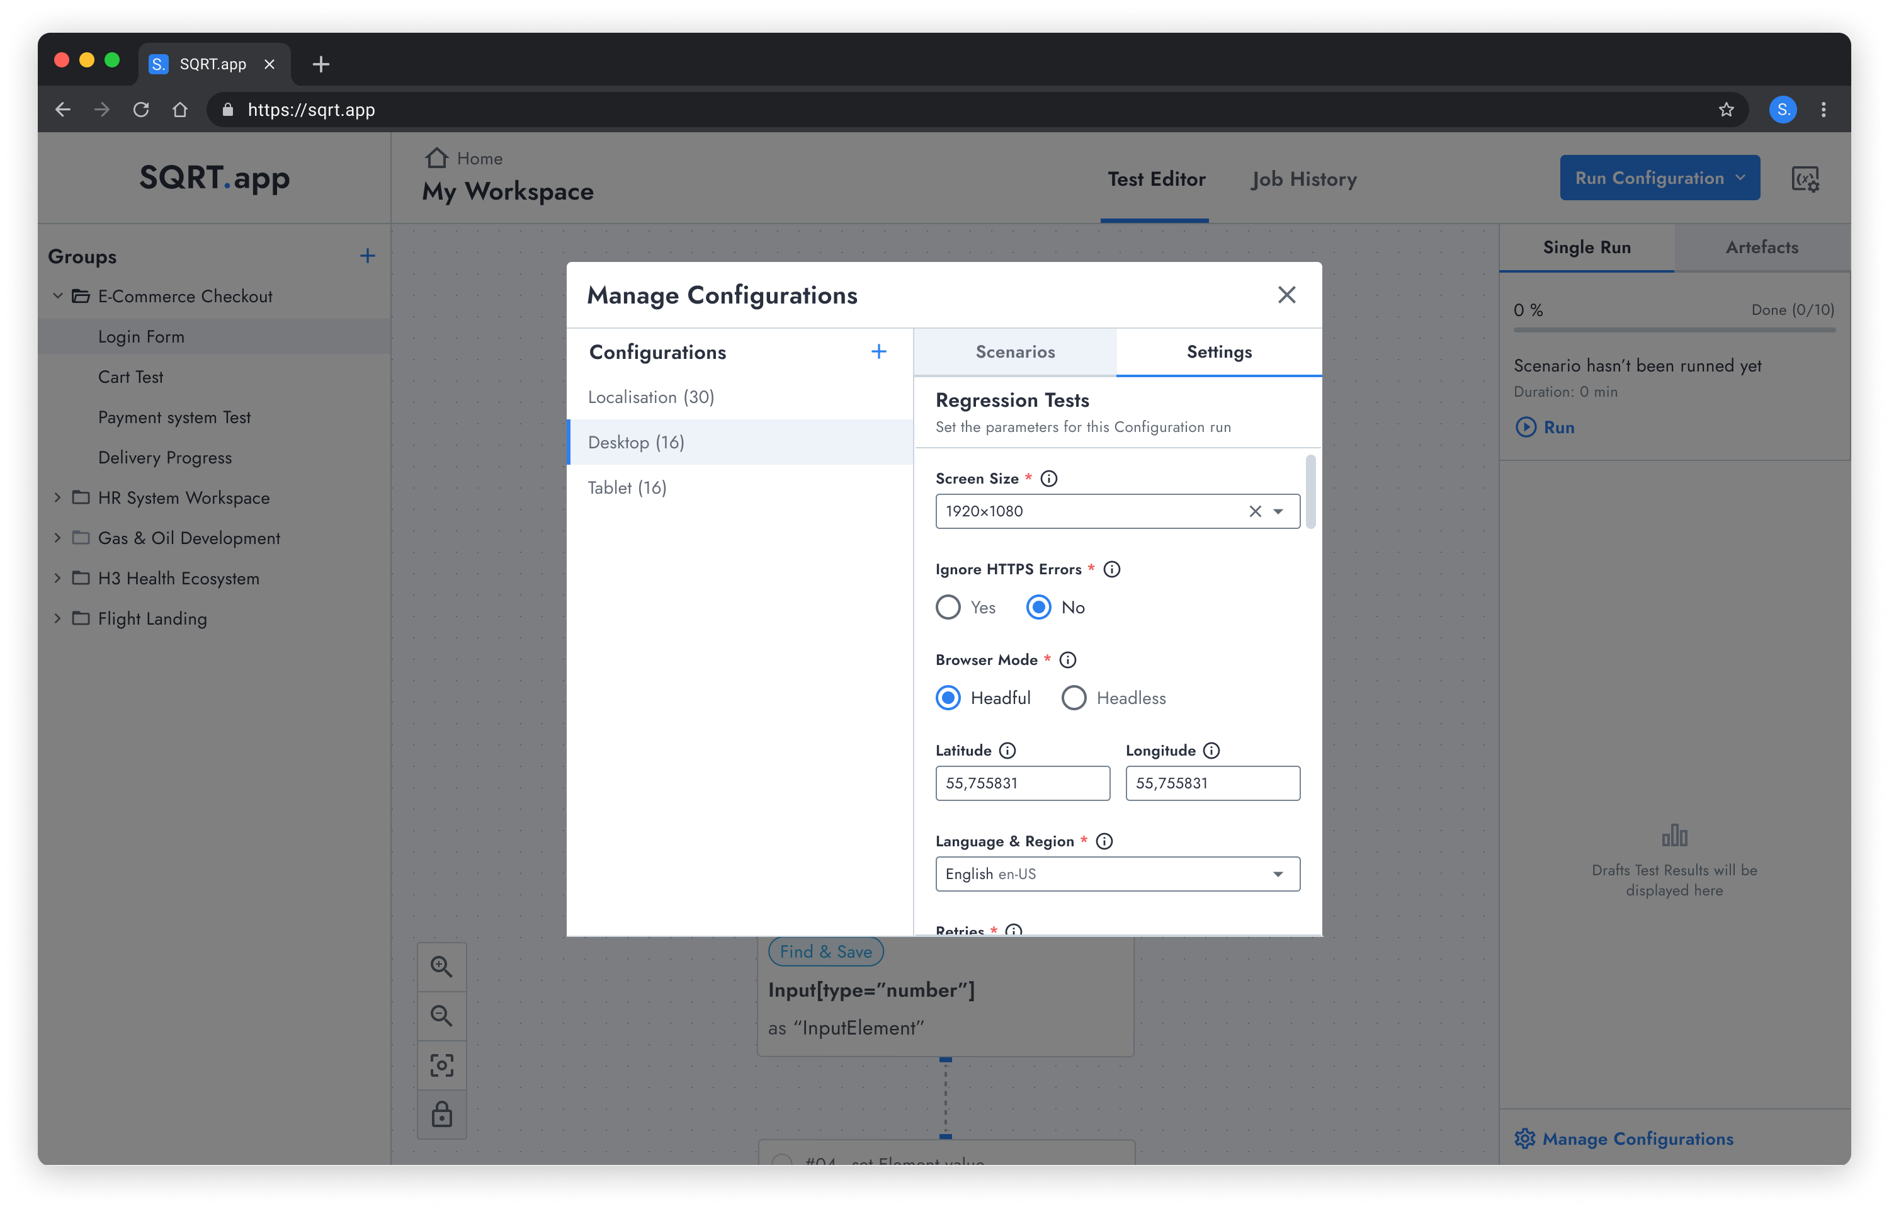Screen dimensions: 1889x1209
Task: Click the Longitude info icon
Action: pyautogui.click(x=1211, y=751)
